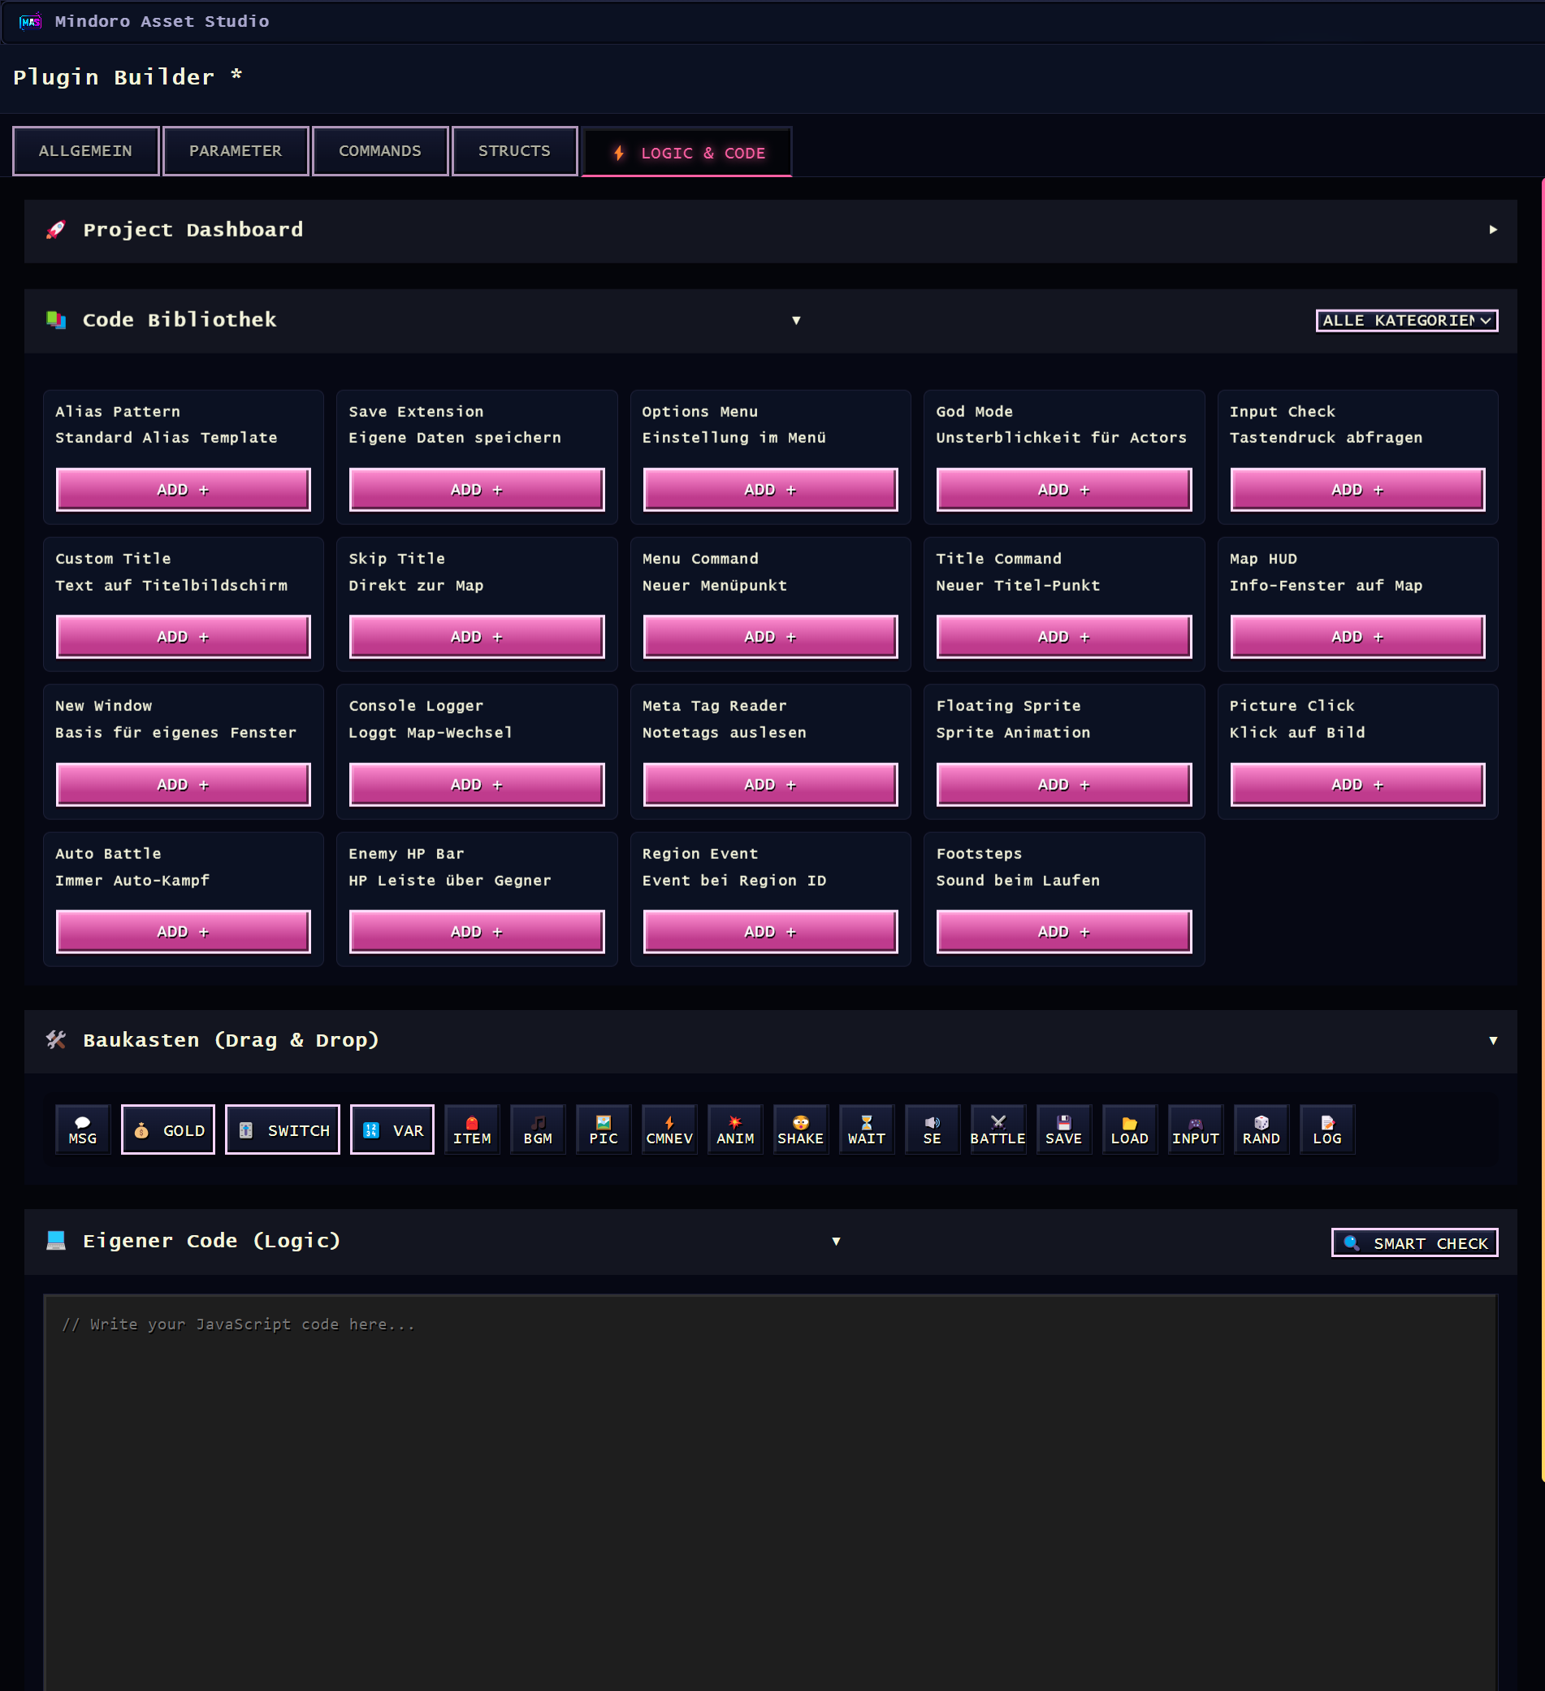This screenshot has height=1691, width=1545.
Task: Switch to the Allgemein tab
Action: click(85, 151)
